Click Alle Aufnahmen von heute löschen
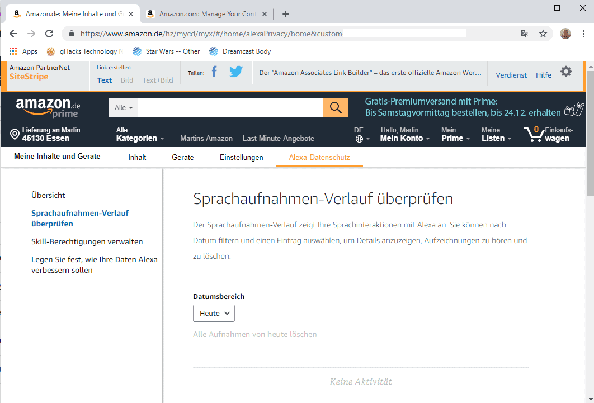Screen dimensions: 594x403 255,334
